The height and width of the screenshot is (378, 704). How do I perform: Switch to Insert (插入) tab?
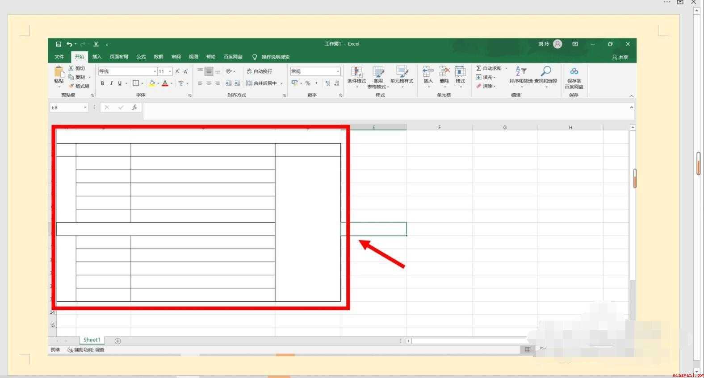[97, 57]
